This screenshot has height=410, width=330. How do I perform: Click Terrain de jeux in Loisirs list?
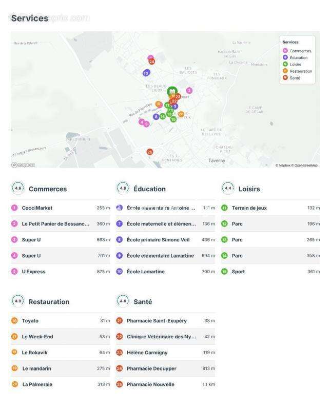pos(249,208)
